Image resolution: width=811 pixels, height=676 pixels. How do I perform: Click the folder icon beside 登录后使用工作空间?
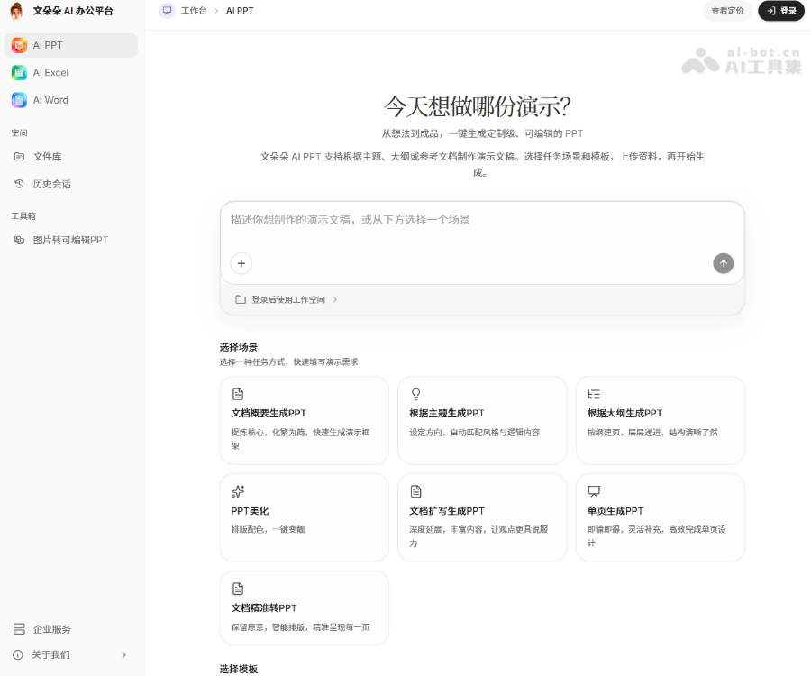pos(241,299)
